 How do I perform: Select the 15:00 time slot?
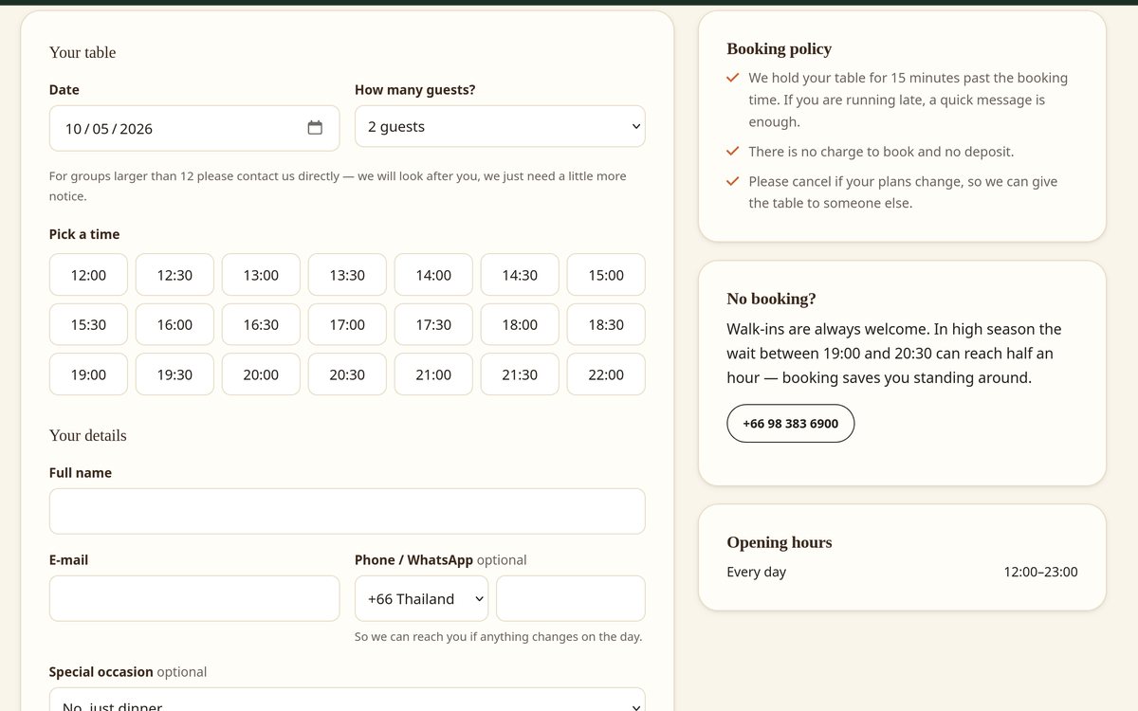coord(606,275)
